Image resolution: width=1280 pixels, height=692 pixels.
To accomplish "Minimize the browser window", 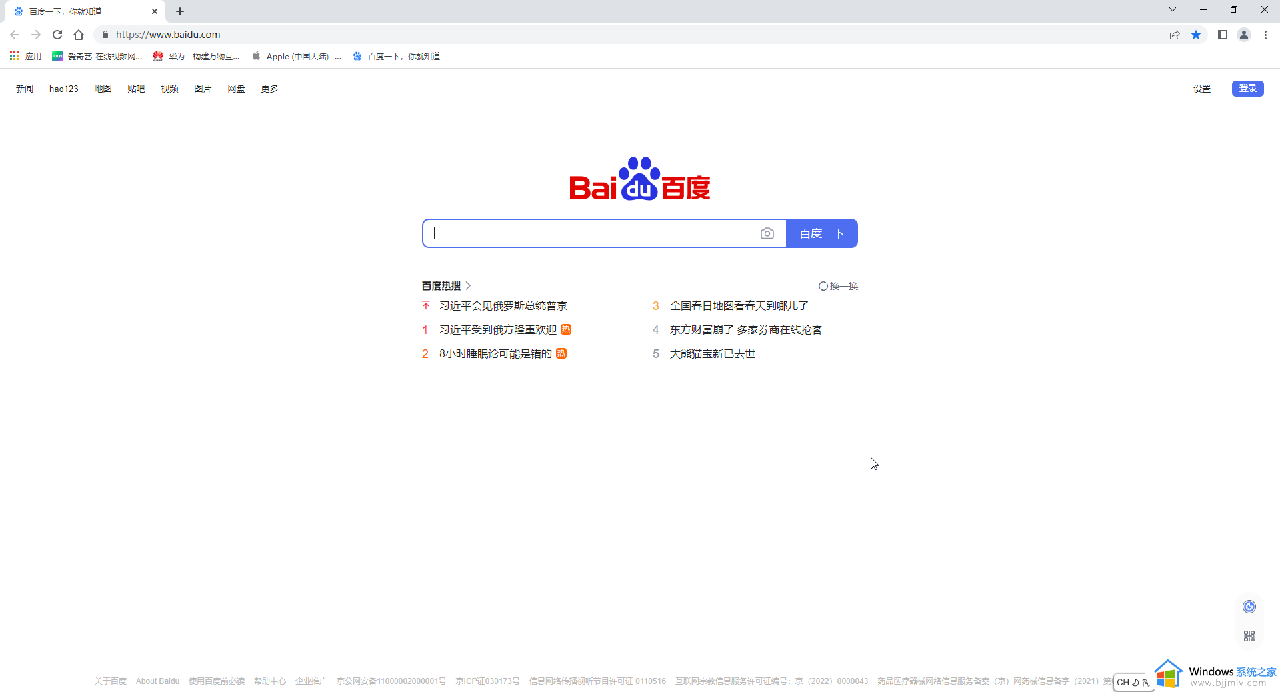I will pyautogui.click(x=1203, y=9).
